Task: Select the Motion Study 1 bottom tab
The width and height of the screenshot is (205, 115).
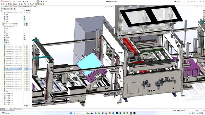Action: pos(17,109)
